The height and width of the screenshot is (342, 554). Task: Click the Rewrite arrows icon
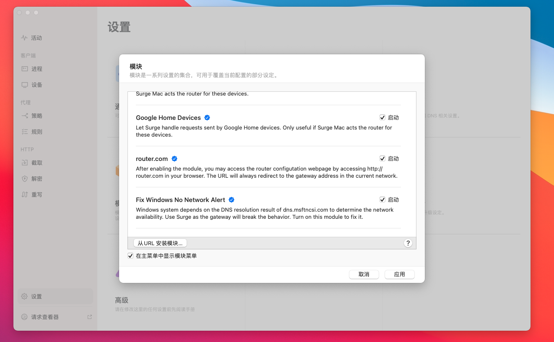tap(25, 194)
